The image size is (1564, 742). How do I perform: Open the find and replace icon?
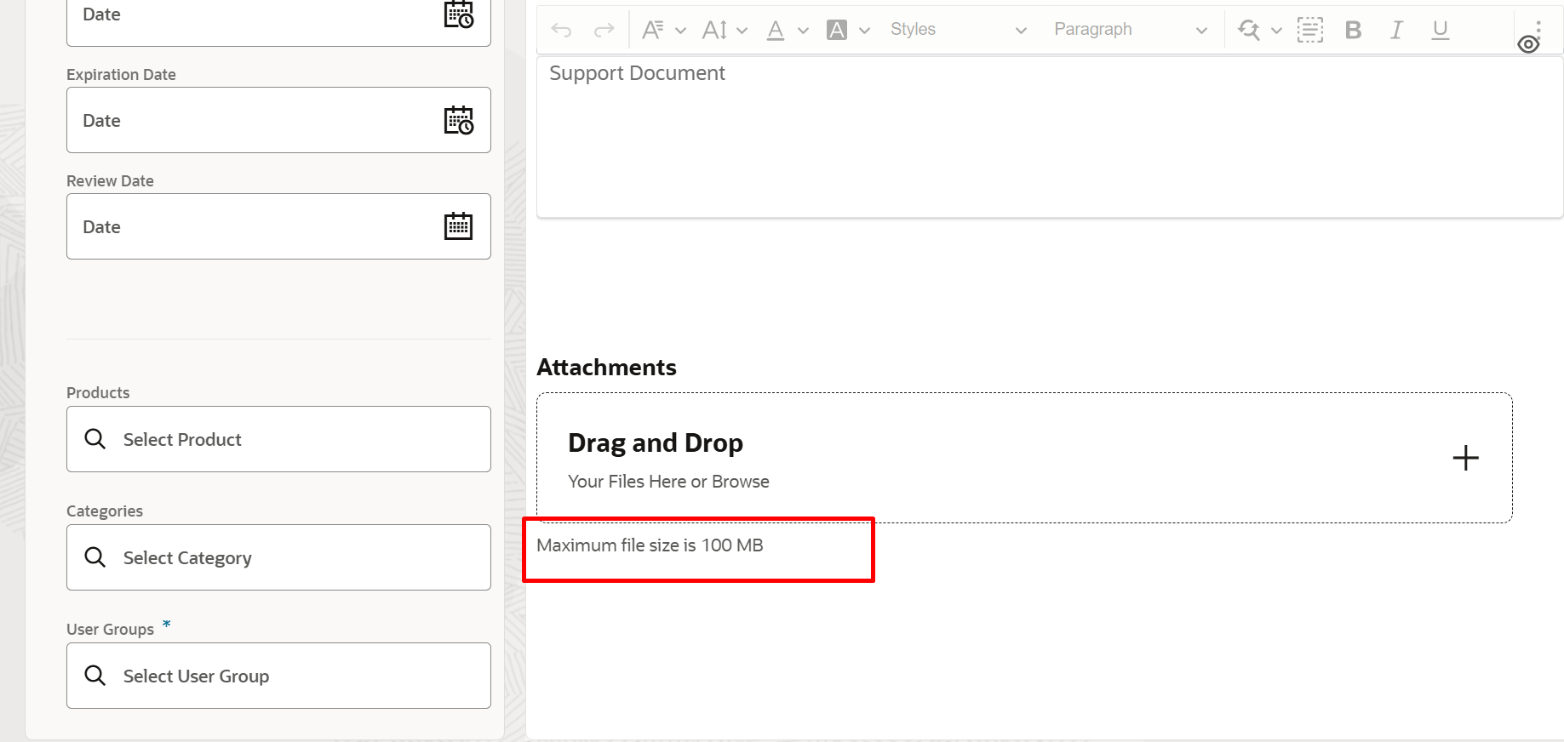[1249, 30]
